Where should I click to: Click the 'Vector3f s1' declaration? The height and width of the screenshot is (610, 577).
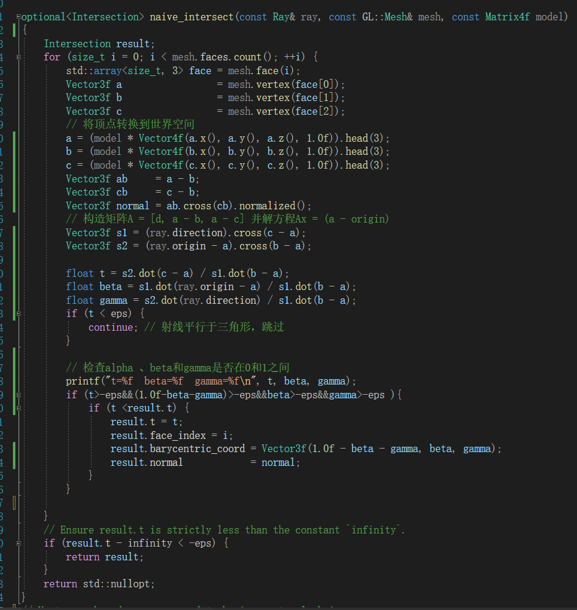pyautogui.click(x=95, y=233)
